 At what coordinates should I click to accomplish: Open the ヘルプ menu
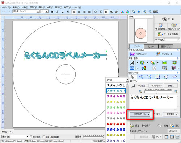pyautogui.click(x=77, y=7)
